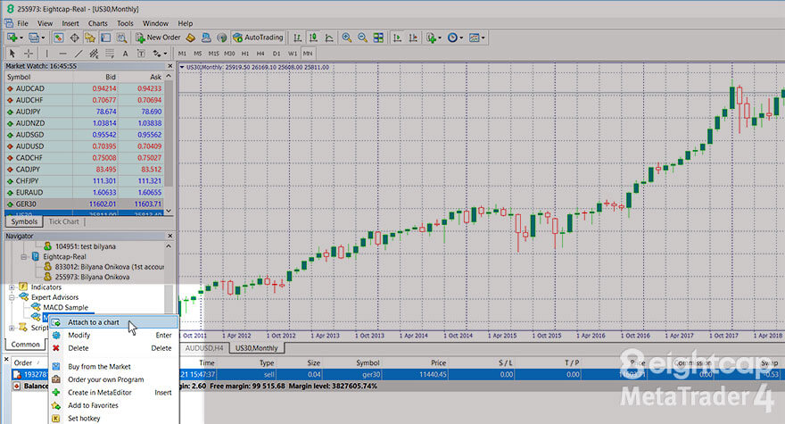Open the Templates dropdown arrow

[483, 38]
